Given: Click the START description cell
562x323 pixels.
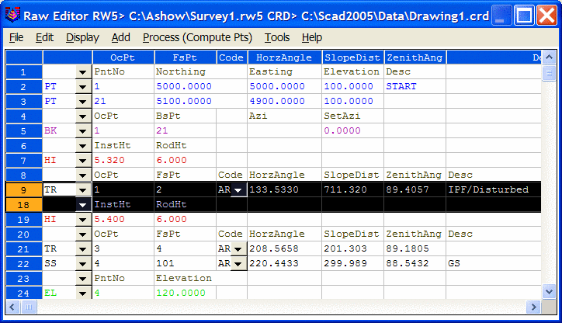Looking at the screenshot, I should [x=415, y=86].
